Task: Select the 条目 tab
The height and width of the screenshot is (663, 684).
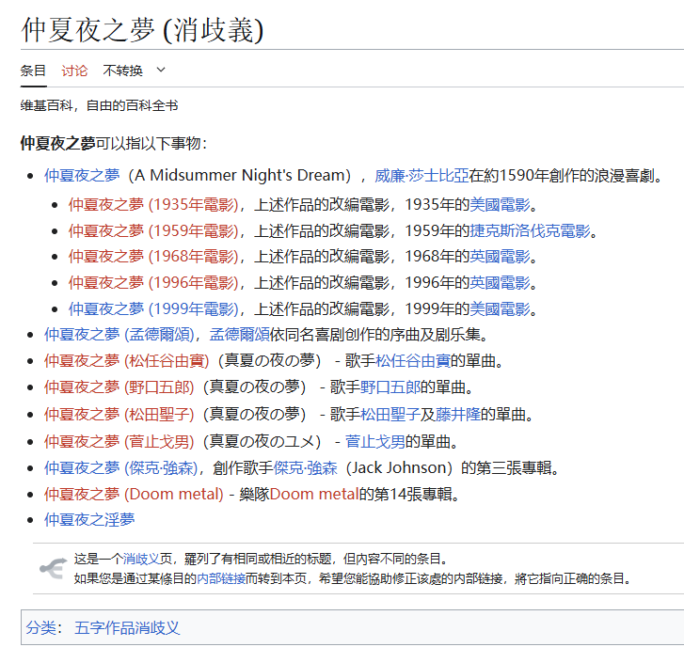Action: [x=33, y=71]
